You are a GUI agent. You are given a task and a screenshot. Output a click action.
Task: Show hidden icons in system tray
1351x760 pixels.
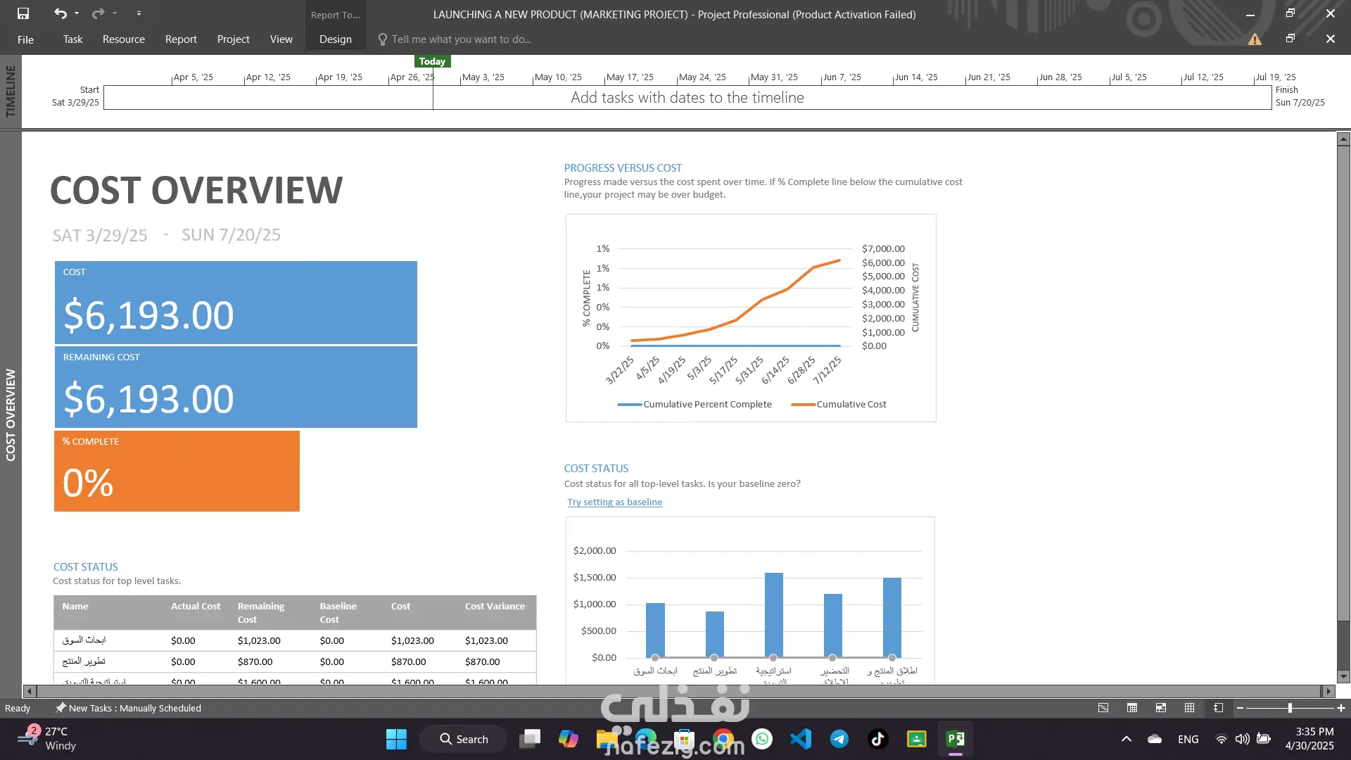click(1126, 739)
